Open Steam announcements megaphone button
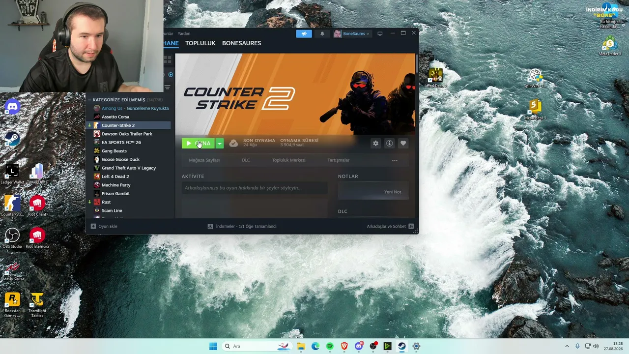This screenshot has width=629, height=354. pos(304,33)
